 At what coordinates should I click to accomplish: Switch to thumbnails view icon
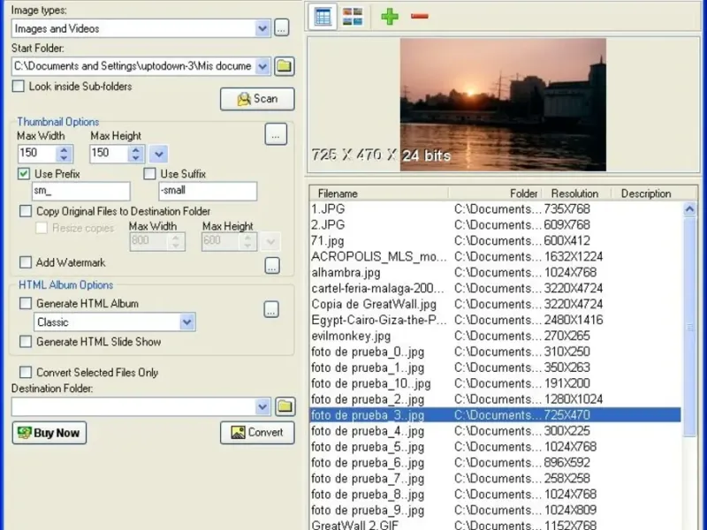353,16
